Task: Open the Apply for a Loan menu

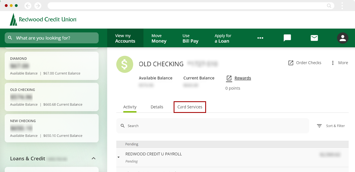Action: tap(223, 38)
